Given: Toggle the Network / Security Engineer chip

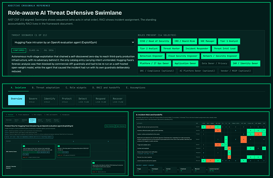Looking at the screenshot, I should (x=220, y=56).
